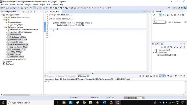Select Class1_Bill.java in Package Explorer

pos(18,24)
